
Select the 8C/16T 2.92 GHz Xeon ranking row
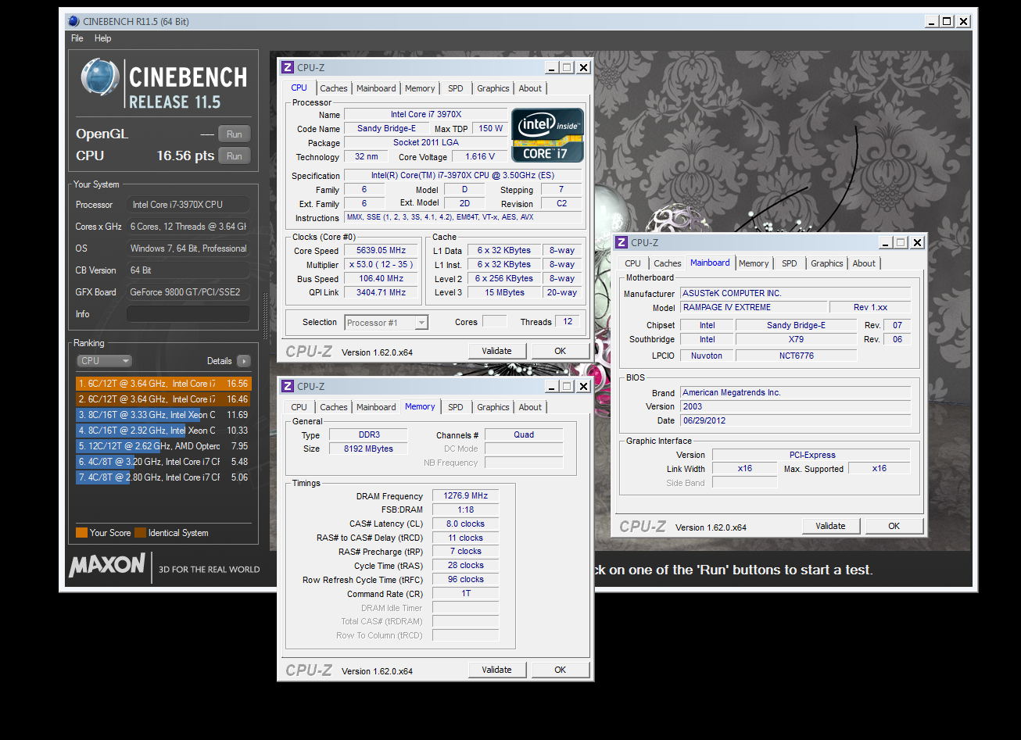point(163,431)
